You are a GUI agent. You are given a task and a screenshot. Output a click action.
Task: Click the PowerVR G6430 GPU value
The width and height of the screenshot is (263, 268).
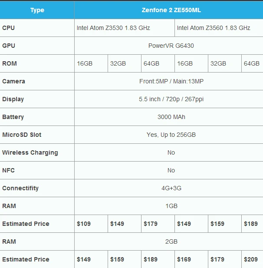click(x=171, y=46)
